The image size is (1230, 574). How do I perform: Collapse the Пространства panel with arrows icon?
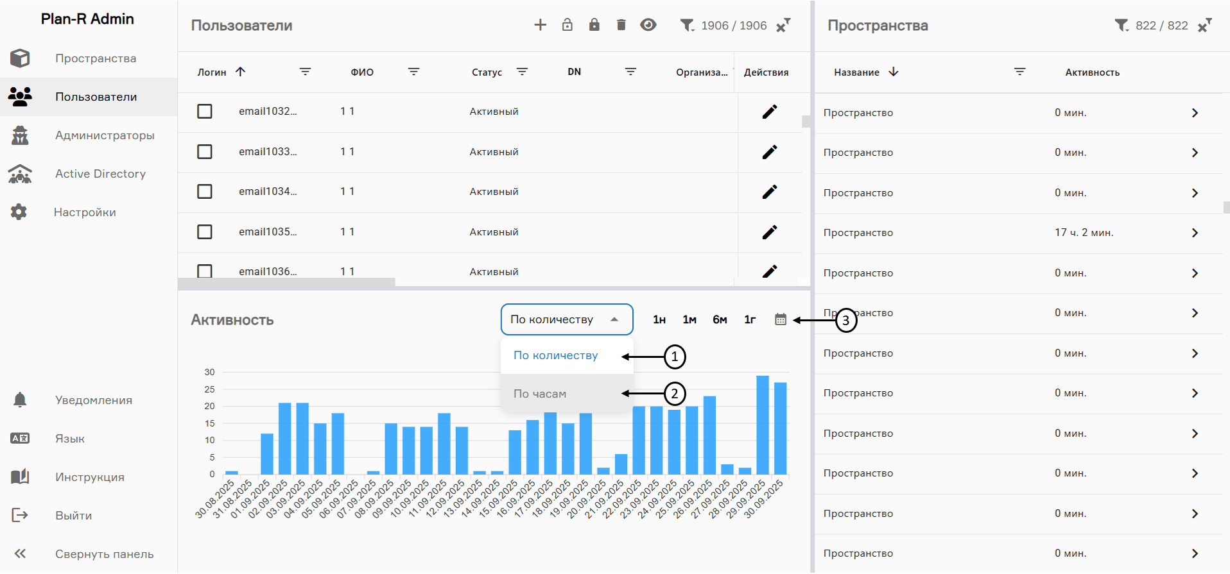click(1204, 25)
